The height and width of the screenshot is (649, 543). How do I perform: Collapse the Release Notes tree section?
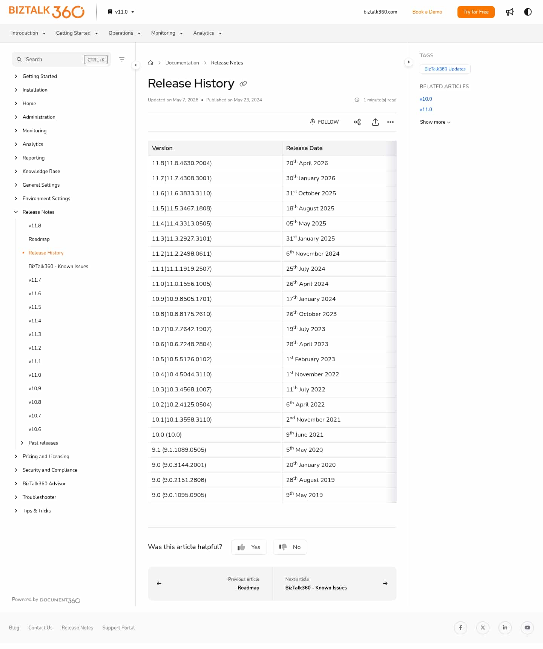pyautogui.click(x=16, y=212)
